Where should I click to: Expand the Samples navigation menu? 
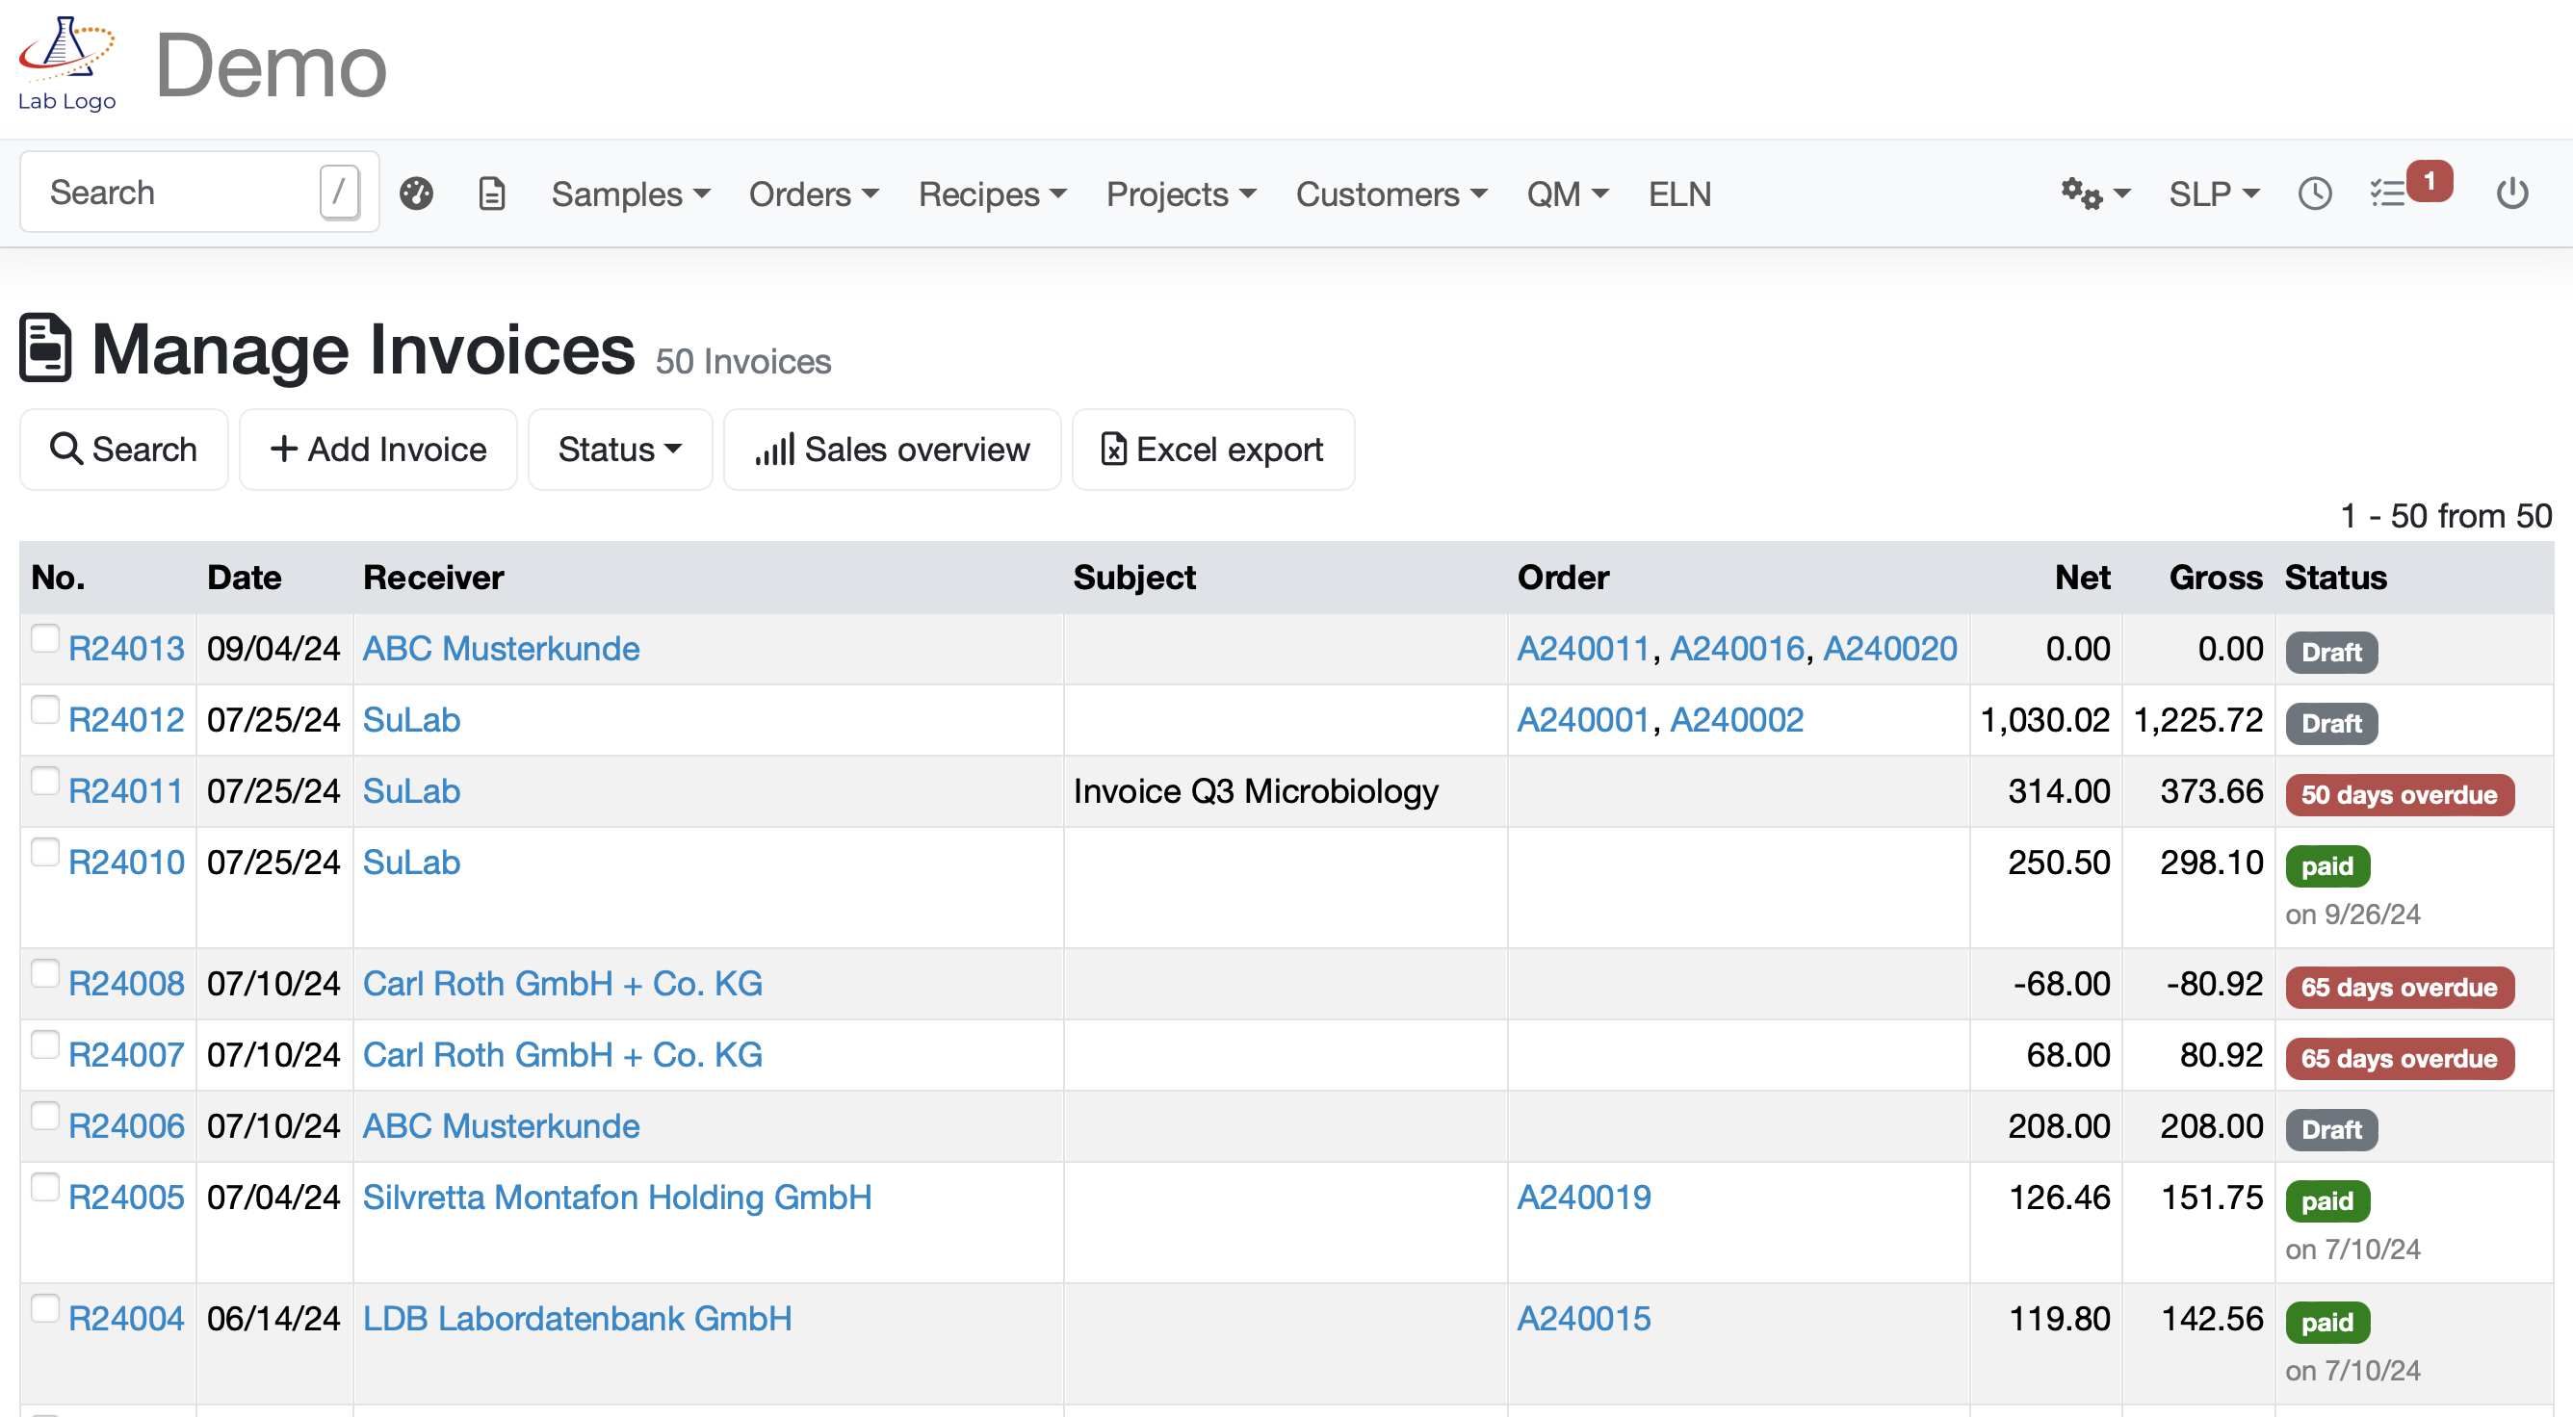[x=631, y=193]
